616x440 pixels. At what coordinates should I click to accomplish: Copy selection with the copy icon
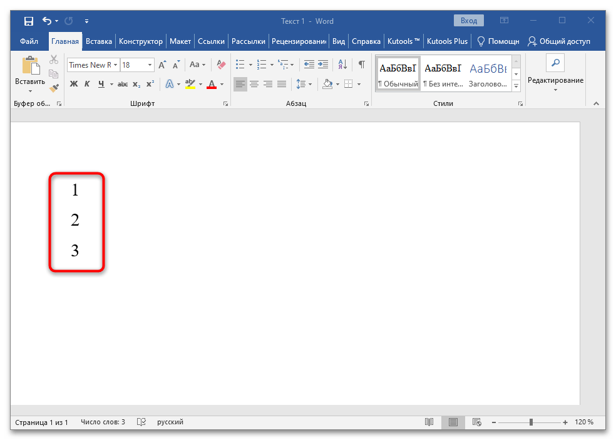click(x=54, y=73)
